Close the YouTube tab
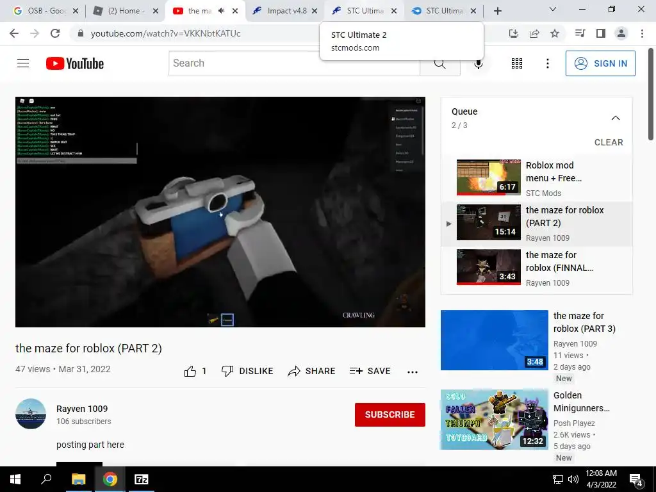Image resolution: width=656 pixels, height=492 pixels. click(235, 11)
